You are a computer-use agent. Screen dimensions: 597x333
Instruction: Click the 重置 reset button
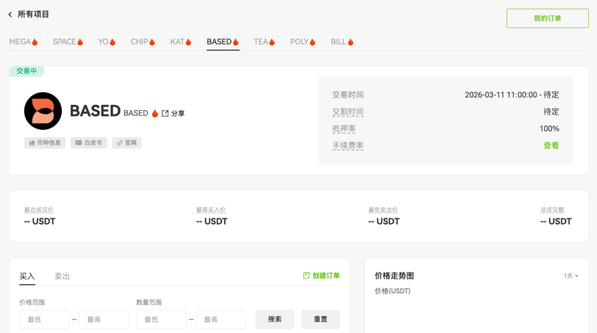321,319
